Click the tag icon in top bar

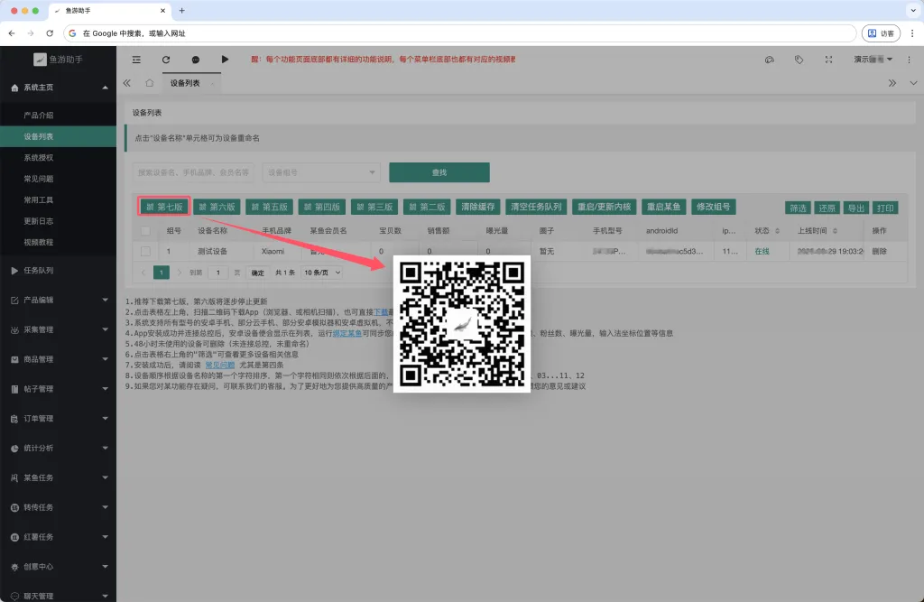[x=799, y=60]
